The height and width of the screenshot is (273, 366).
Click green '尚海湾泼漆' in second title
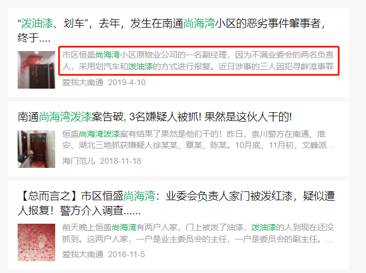pyautogui.click(x=65, y=117)
